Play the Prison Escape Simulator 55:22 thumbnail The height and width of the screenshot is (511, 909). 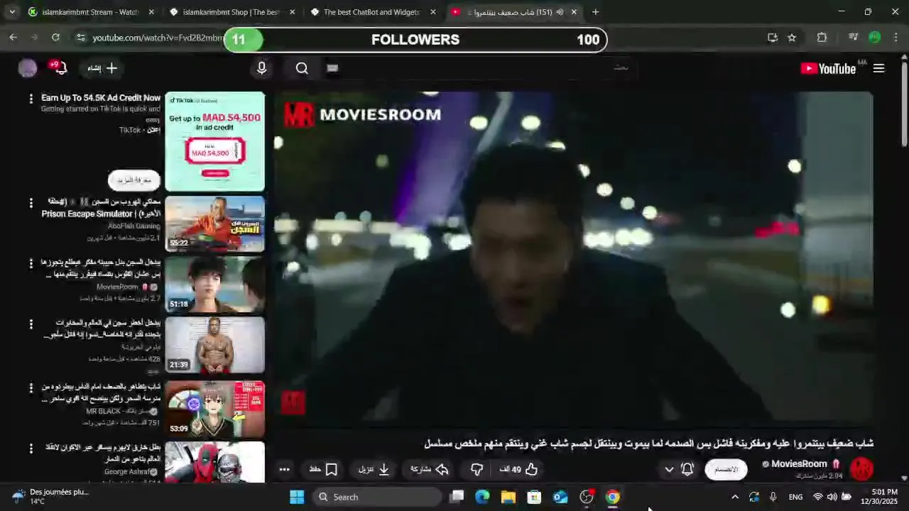[x=214, y=224]
